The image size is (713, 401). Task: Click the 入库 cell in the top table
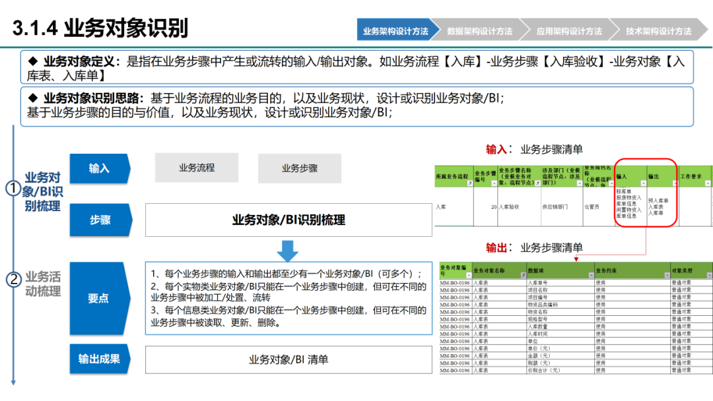pyautogui.click(x=454, y=206)
